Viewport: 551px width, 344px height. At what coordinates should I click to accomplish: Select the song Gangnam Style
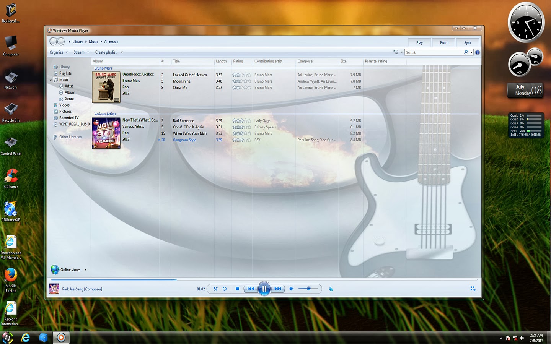point(184,140)
